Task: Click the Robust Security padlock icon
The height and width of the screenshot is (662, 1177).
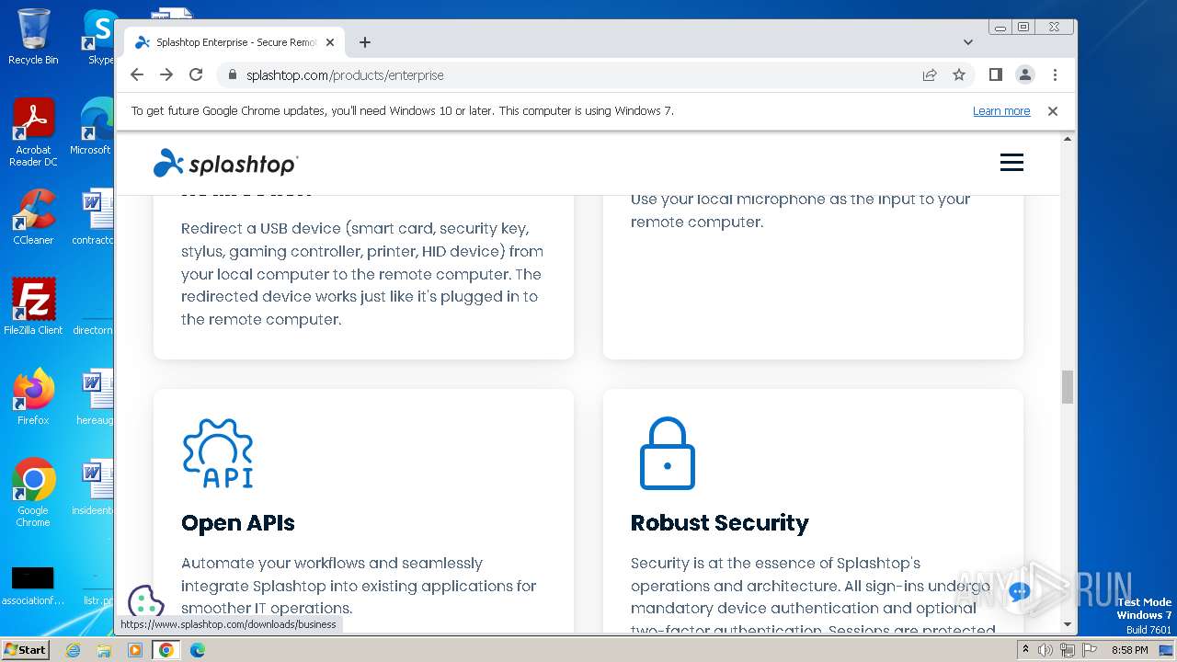Action: 667,454
